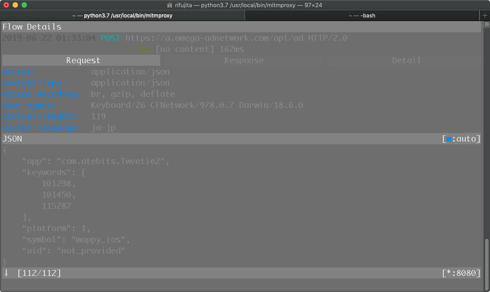Click the "app": "com.atebits.Tweetie2" line

(x=96, y=161)
